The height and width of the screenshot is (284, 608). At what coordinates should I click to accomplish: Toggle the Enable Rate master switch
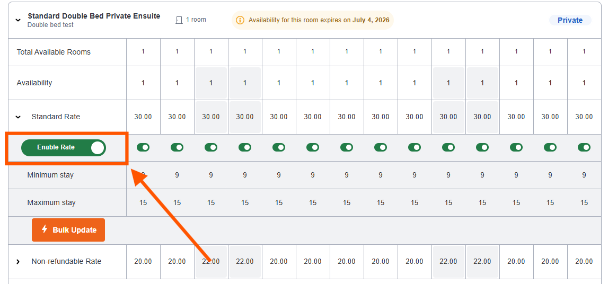(x=64, y=148)
